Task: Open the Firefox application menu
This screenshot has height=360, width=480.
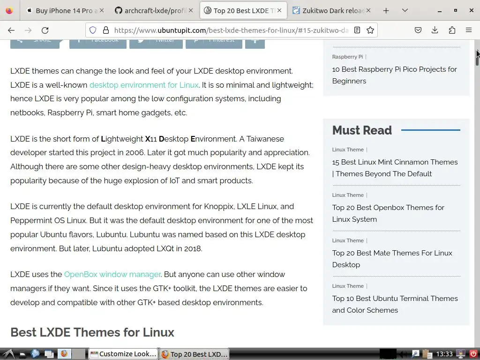Action: tap(469, 30)
